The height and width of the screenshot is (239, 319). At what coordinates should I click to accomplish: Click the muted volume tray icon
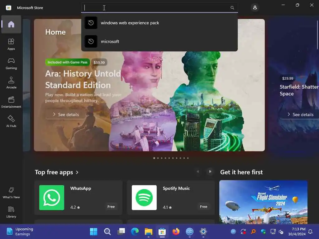[x=281, y=232]
